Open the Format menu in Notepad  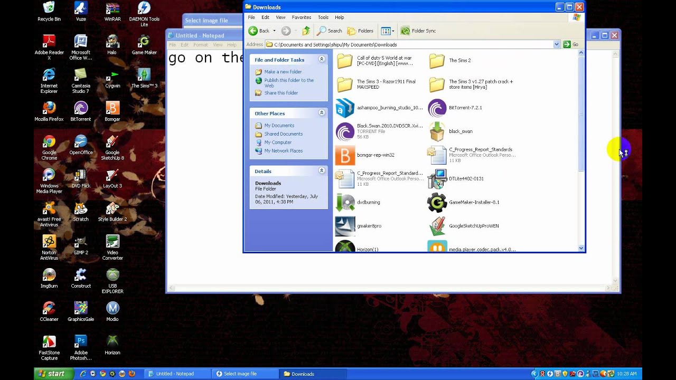click(x=201, y=45)
